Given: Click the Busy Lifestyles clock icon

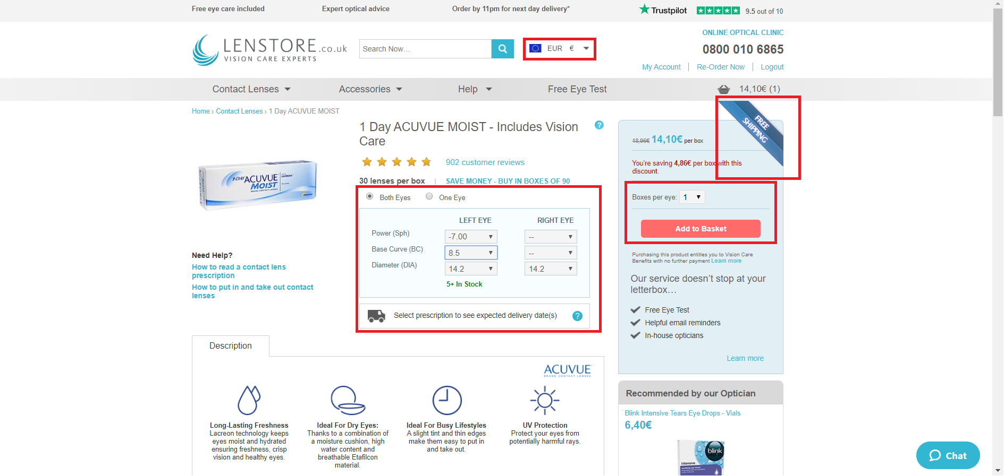Looking at the screenshot, I should pos(447,400).
